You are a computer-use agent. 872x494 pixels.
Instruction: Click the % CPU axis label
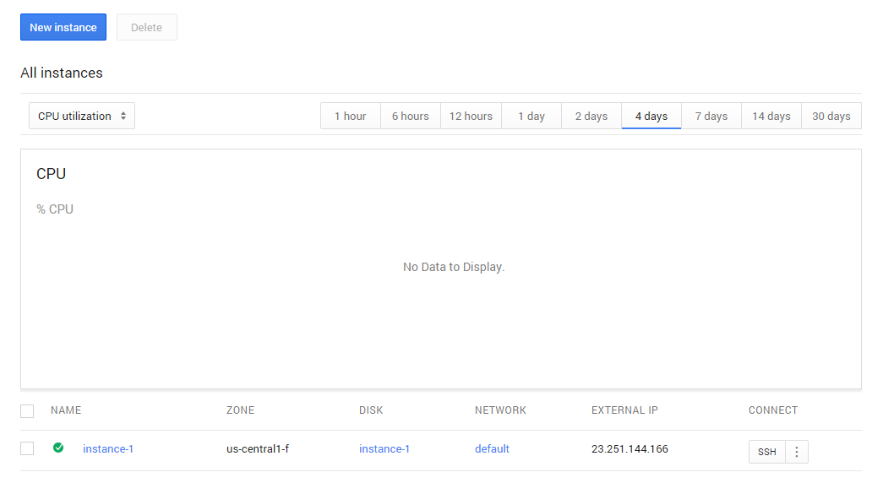(55, 209)
